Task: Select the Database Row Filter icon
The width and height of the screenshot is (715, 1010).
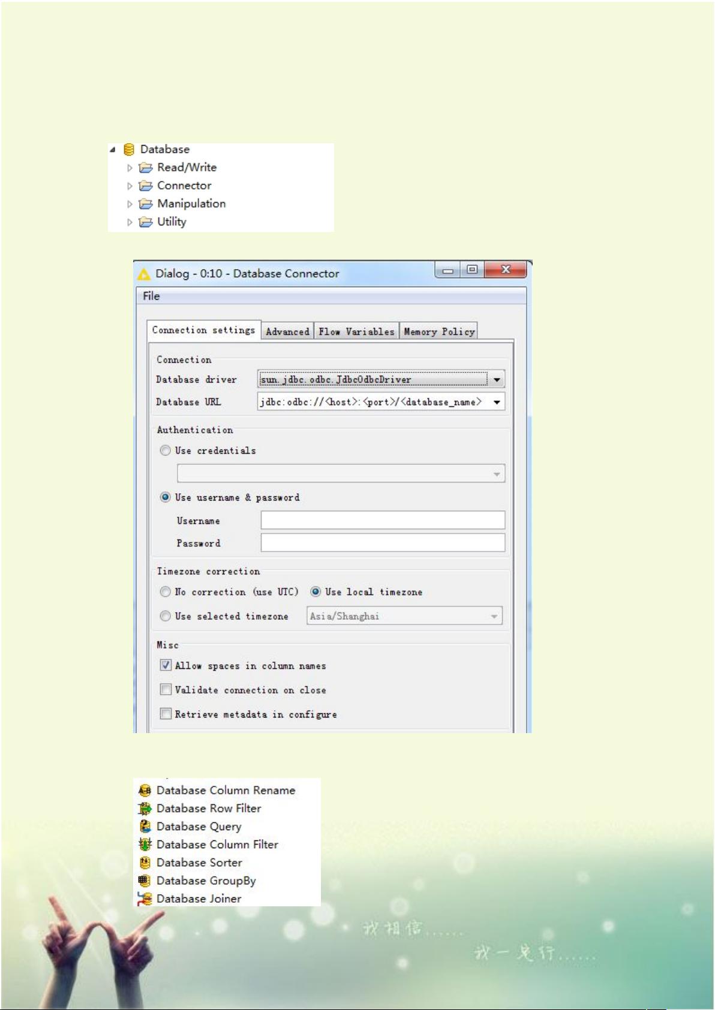Action: [145, 809]
